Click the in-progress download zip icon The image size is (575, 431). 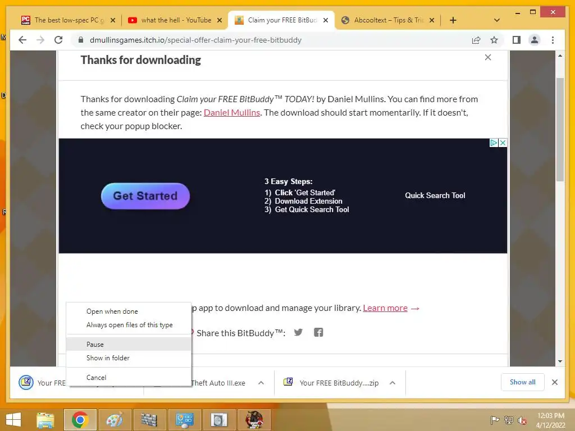pyautogui.click(x=26, y=383)
